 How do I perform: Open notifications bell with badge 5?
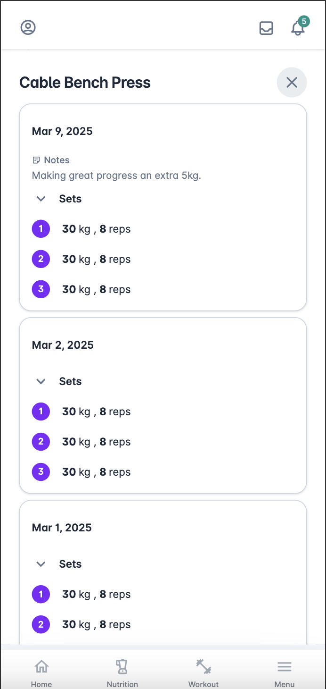click(x=298, y=28)
